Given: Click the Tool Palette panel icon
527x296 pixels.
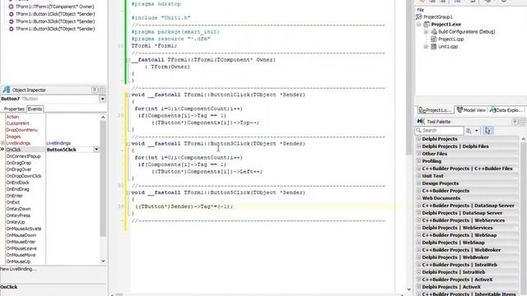Looking at the screenshot, I should pos(421,122).
